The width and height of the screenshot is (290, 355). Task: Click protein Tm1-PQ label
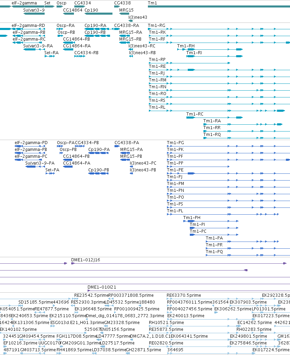(x=214, y=252)
